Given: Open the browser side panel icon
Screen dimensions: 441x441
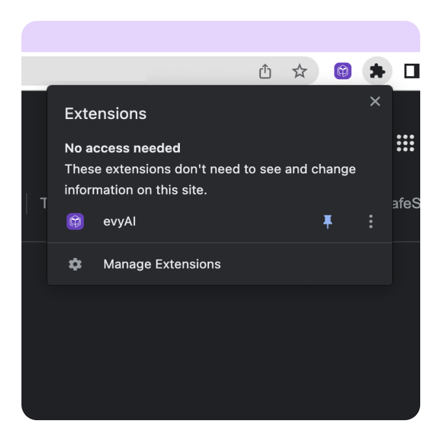Looking at the screenshot, I should 412,71.
